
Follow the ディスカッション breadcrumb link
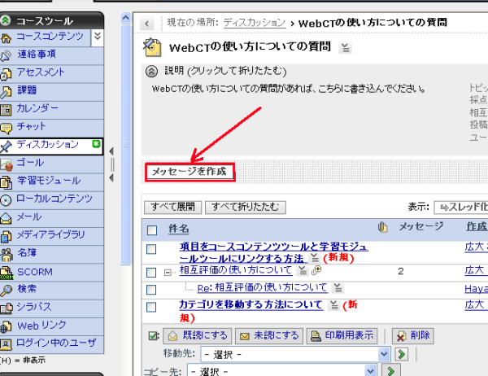point(255,23)
